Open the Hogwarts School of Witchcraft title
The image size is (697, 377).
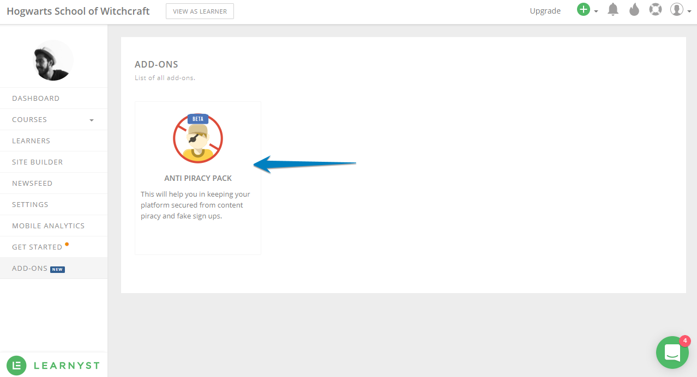(x=78, y=11)
